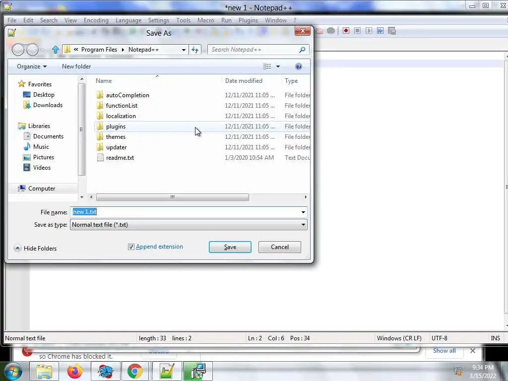This screenshot has height=381, width=508.
Task: Click the navigation pane vertical scrollbar
Action: click(x=82, y=129)
